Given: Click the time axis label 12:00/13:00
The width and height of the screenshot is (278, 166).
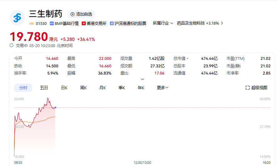Looking at the screenshot, I should (x=142, y=163).
